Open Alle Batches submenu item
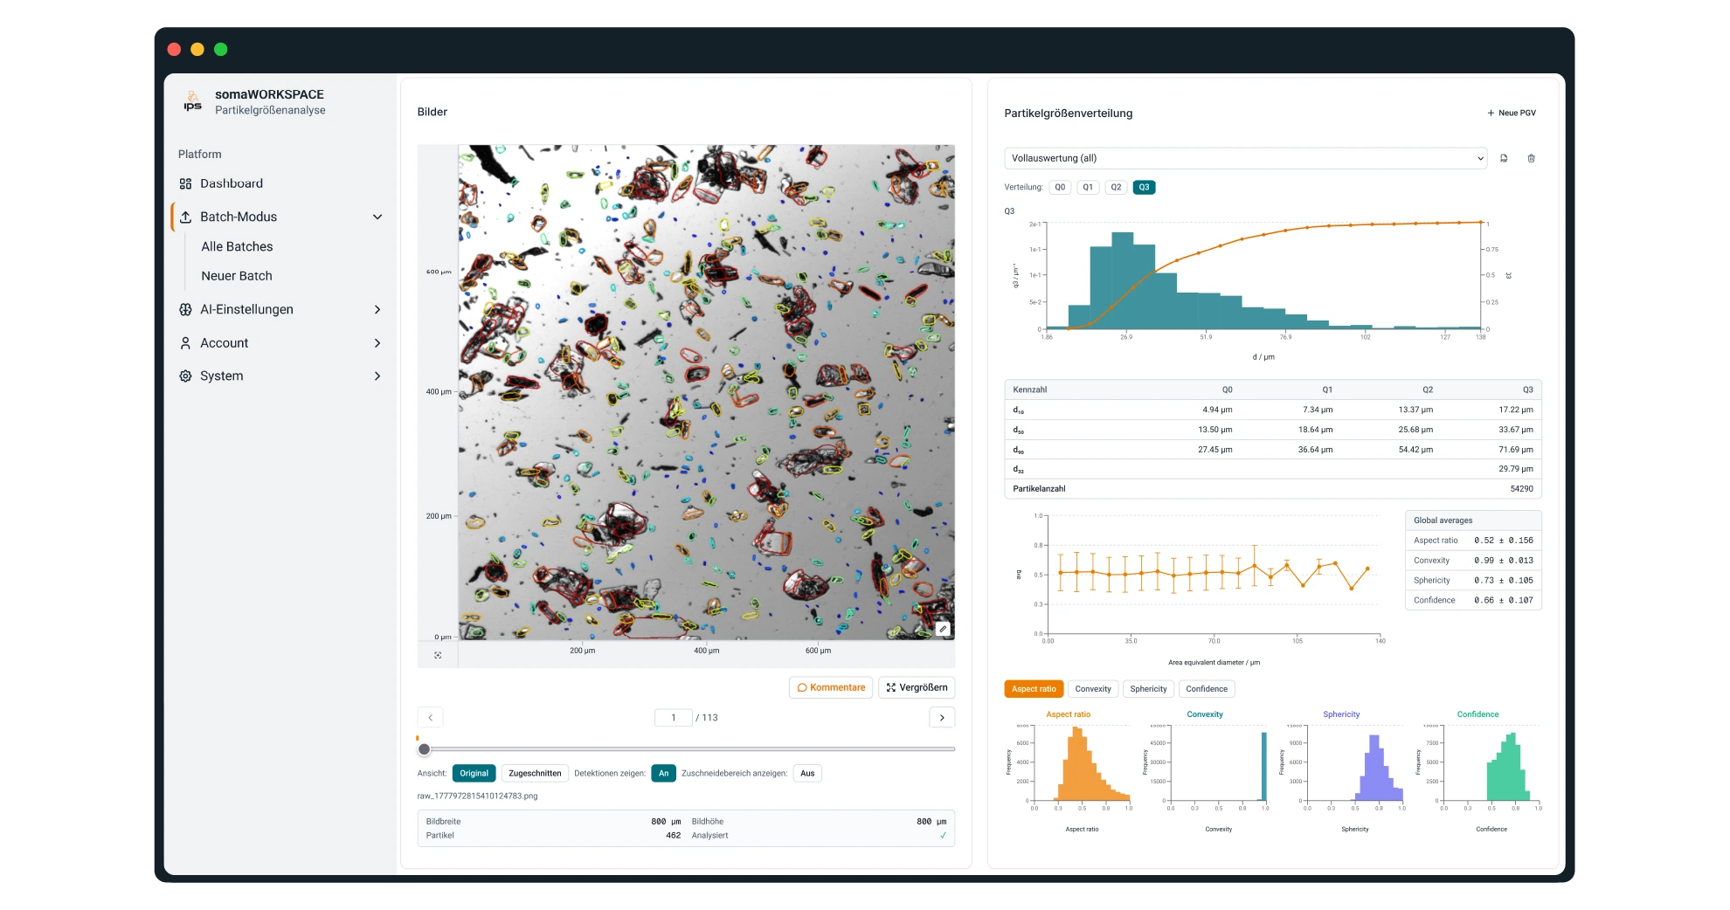The height and width of the screenshot is (910, 1730). click(x=237, y=247)
